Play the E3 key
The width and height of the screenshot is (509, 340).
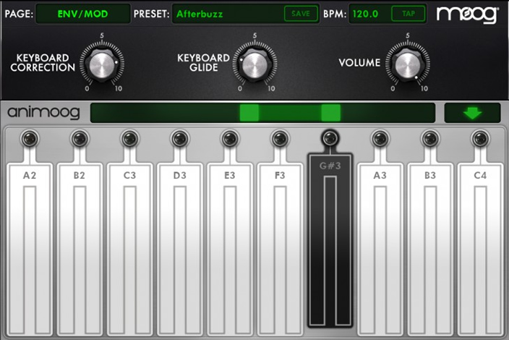230,250
